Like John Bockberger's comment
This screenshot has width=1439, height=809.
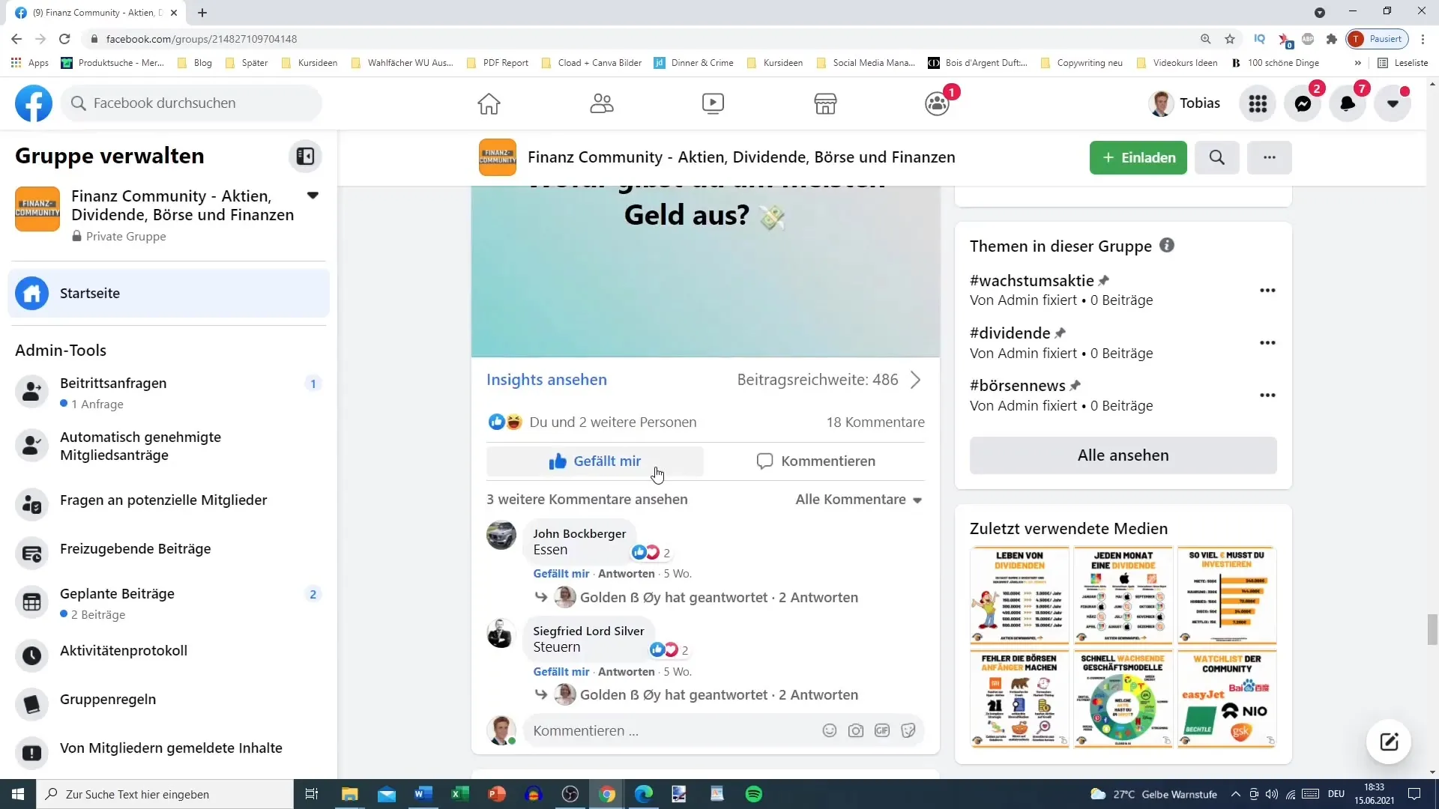(x=561, y=574)
